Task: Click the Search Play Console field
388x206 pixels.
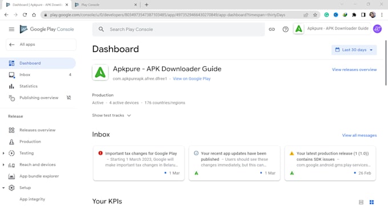Action: 179,29
